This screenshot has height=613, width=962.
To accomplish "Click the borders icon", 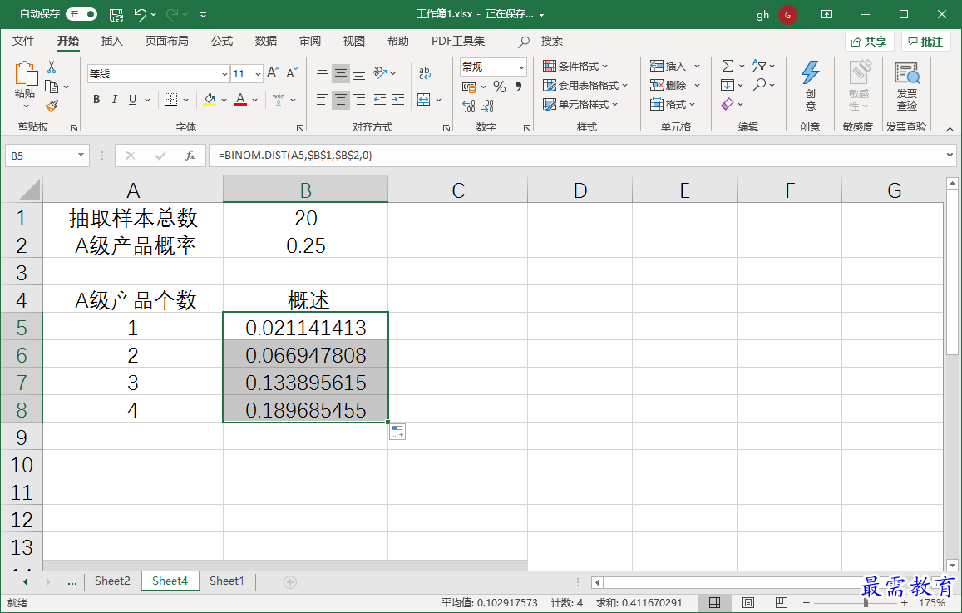I will tap(170, 100).
